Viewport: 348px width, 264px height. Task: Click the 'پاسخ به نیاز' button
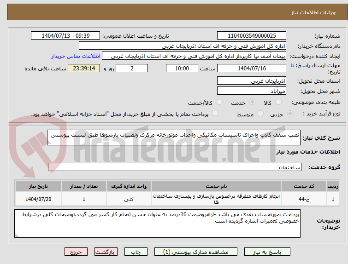(267, 252)
